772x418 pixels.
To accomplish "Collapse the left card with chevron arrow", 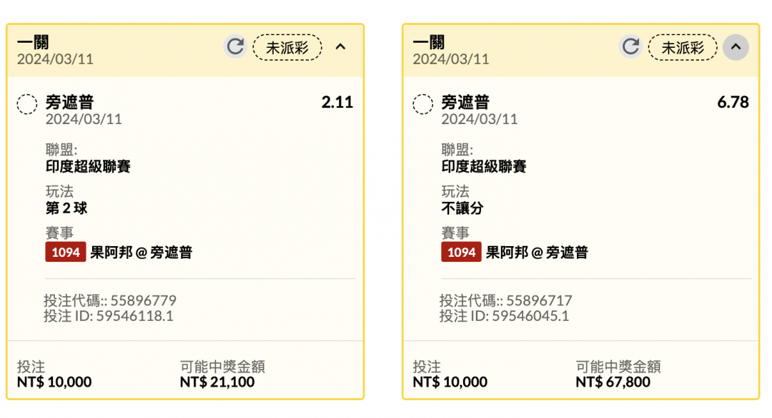I will click(x=341, y=47).
